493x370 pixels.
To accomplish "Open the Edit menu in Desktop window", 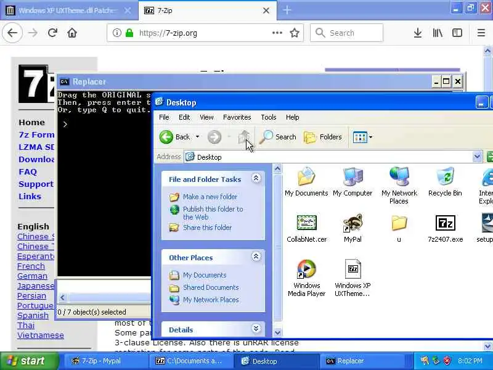I will pyautogui.click(x=184, y=117).
